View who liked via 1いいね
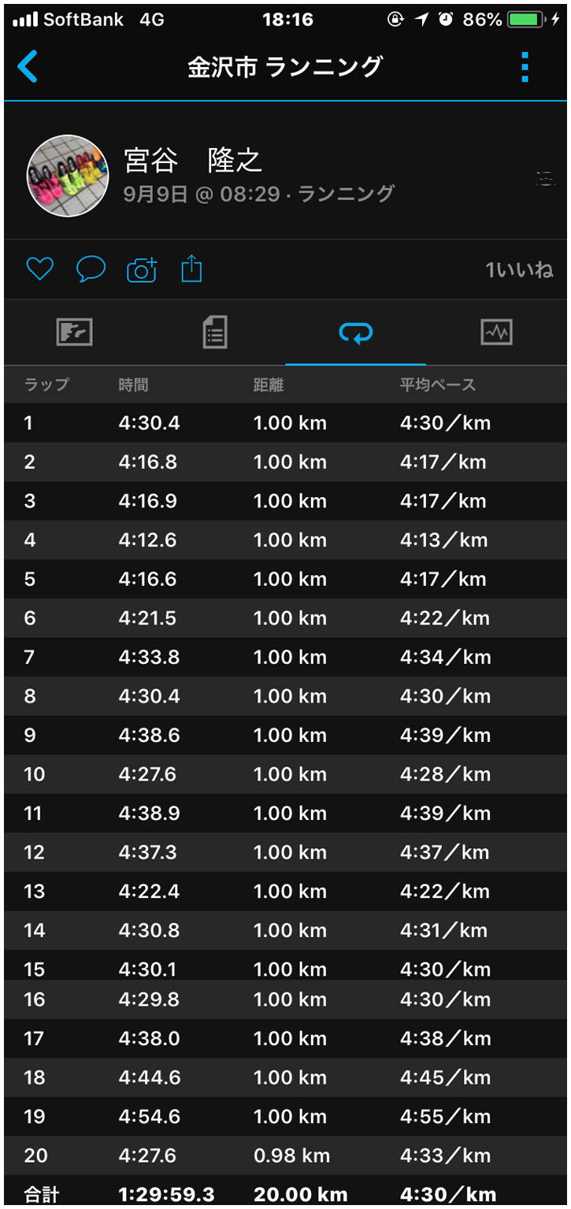This screenshot has height=1209, width=571. pos(519,270)
